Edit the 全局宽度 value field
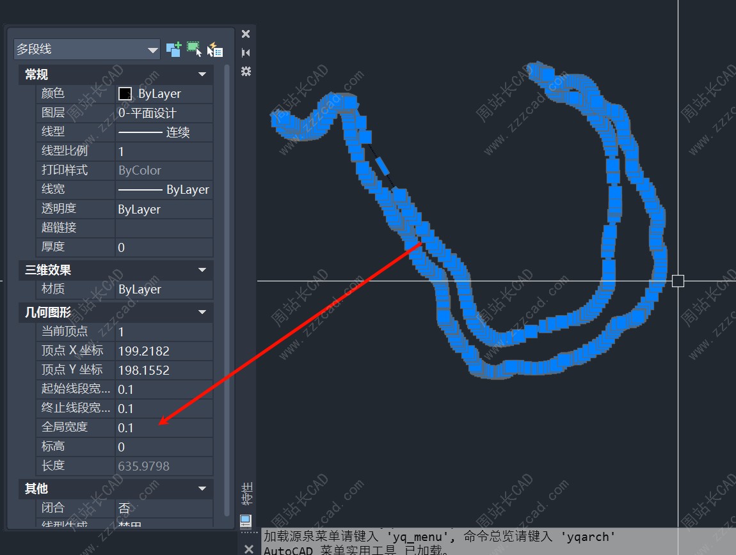This screenshot has height=555, width=736. click(164, 427)
